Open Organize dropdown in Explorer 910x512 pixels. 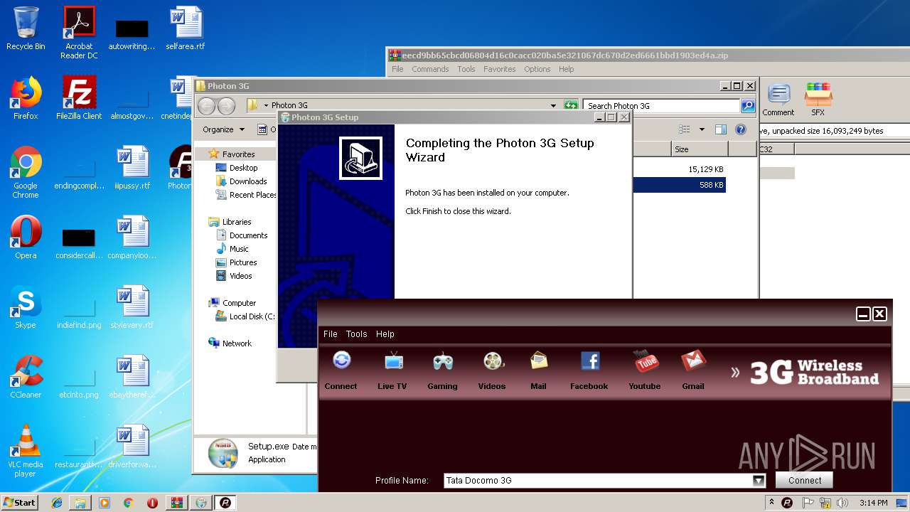(223, 129)
